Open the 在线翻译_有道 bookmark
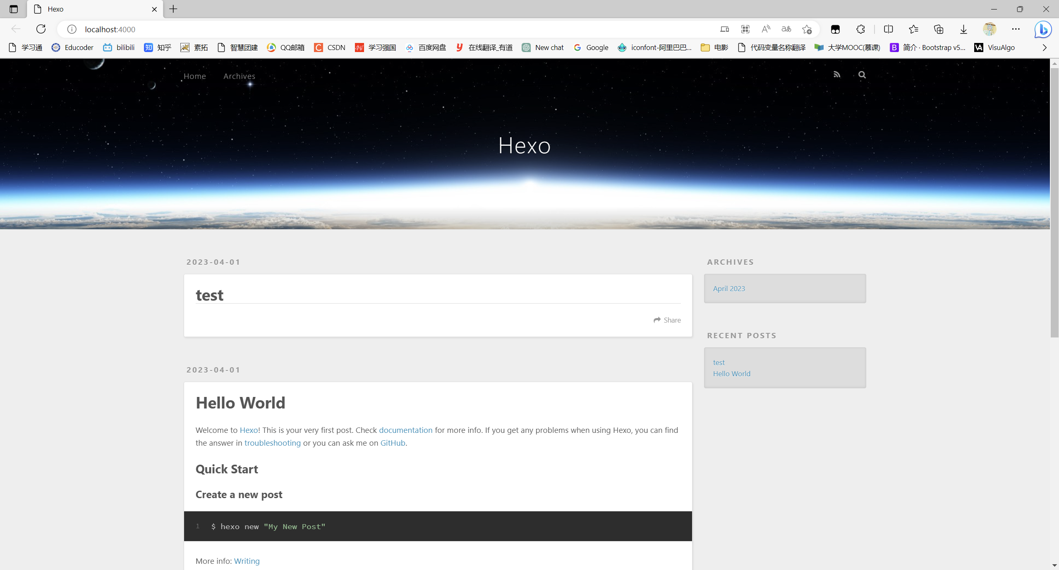 tap(484, 47)
